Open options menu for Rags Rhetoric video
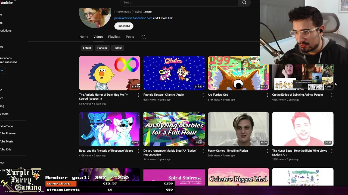This screenshot has width=348, height=195. pyautogui.click(x=139, y=151)
